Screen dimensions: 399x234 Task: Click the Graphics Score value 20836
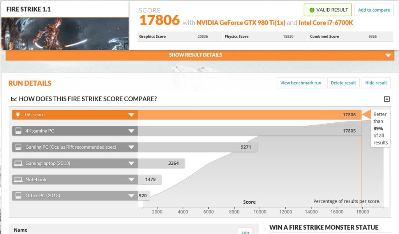pyautogui.click(x=203, y=36)
